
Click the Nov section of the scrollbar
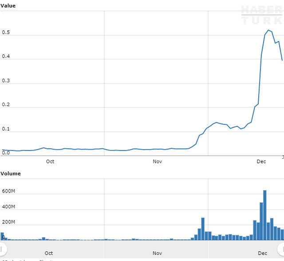click(x=157, y=253)
